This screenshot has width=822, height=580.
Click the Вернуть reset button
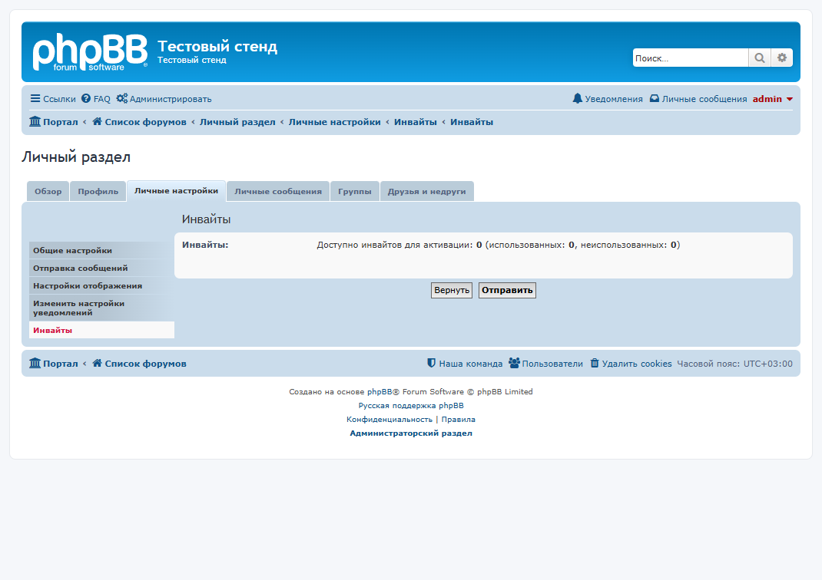[452, 291]
